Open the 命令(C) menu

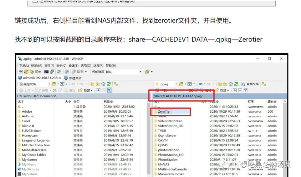[61, 65]
